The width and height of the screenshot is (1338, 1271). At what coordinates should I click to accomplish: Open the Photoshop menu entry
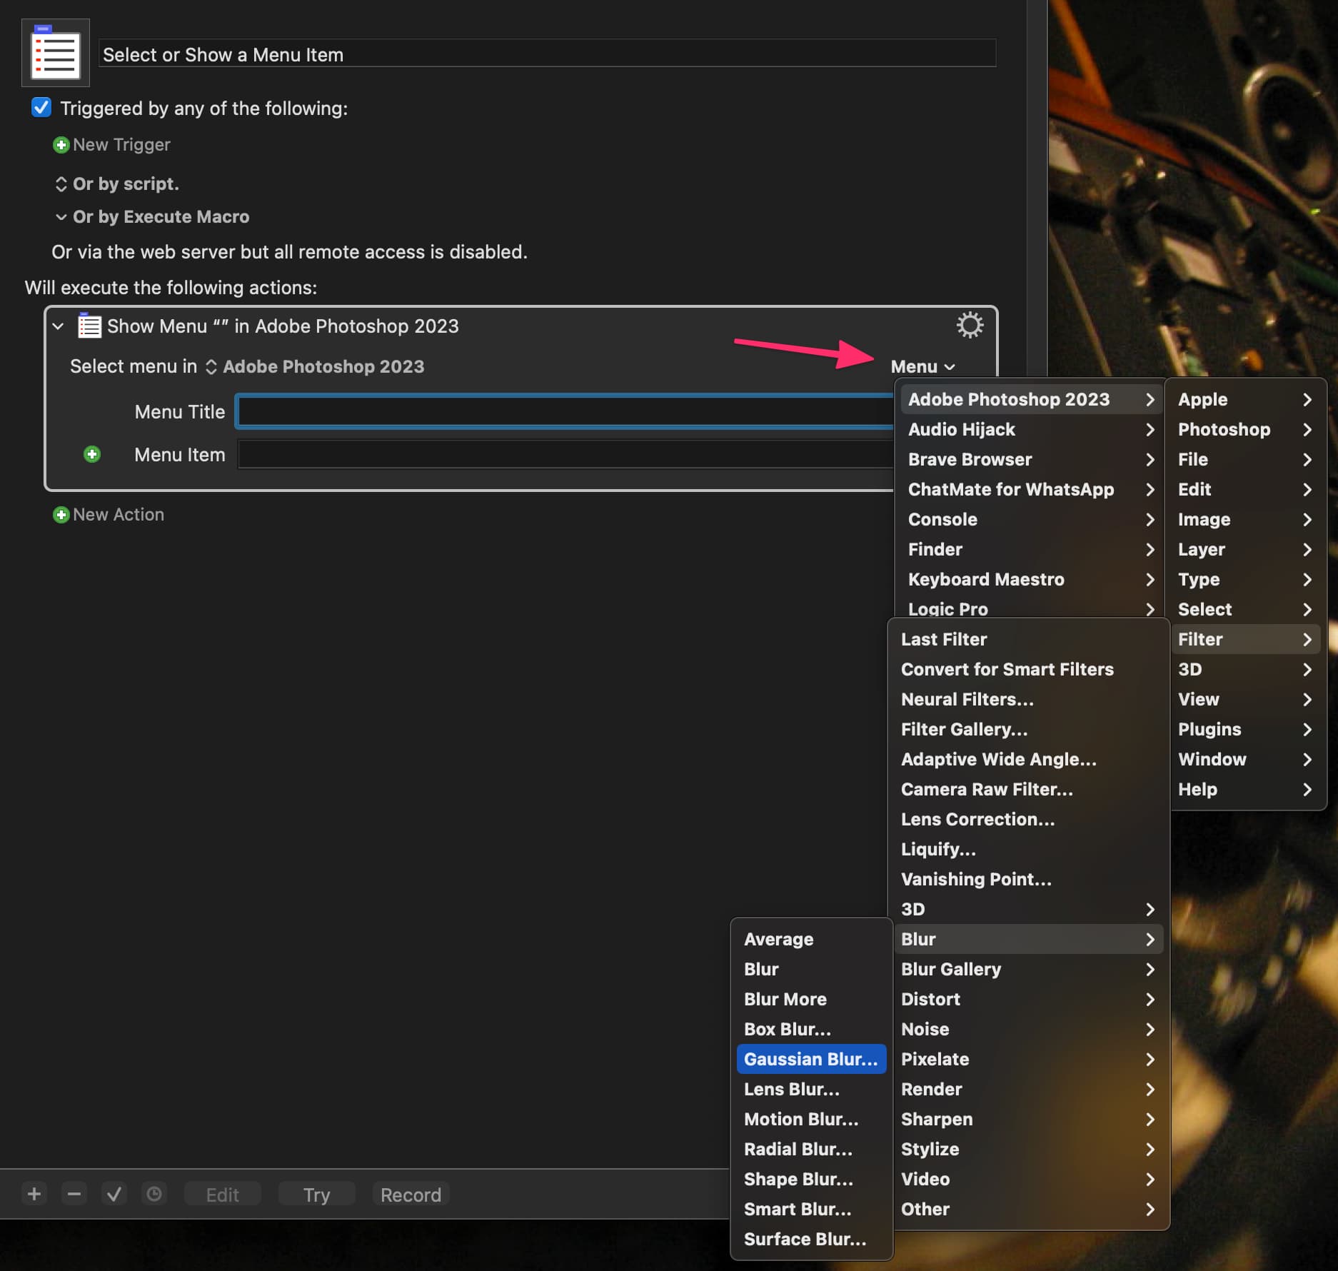pos(1245,429)
